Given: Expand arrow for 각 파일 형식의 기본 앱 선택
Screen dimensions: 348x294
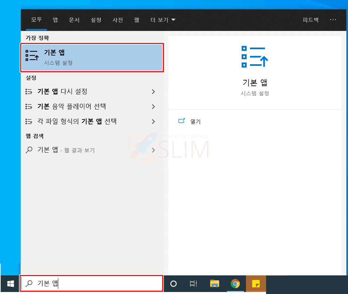Looking at the screenshot, I should tap(153, 121).
